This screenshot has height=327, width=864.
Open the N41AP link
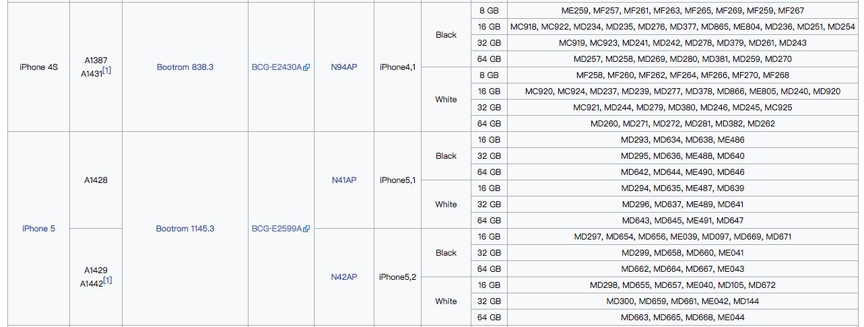(344, 180)
